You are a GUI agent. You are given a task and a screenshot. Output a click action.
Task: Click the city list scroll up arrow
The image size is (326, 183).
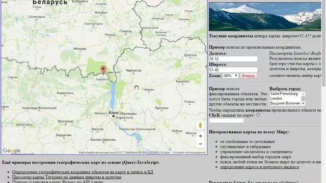tap(303, 94)
